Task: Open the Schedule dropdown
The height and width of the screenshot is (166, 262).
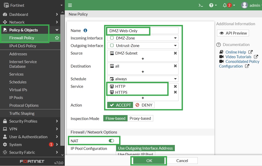Action: pos(143,79)
